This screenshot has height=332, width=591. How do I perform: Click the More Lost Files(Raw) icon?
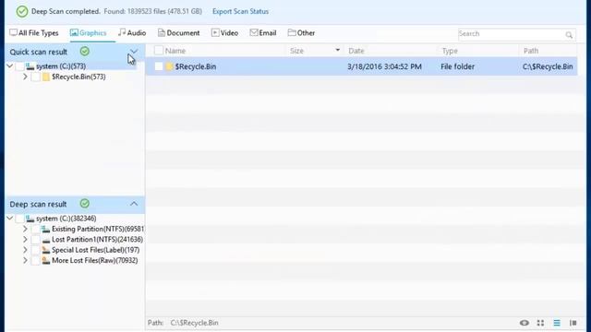tap(46, 260)
